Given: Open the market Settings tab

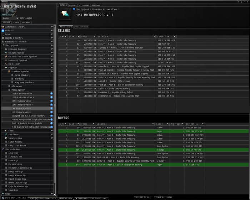Looking at the screenshot, I should tap(96, 5).
